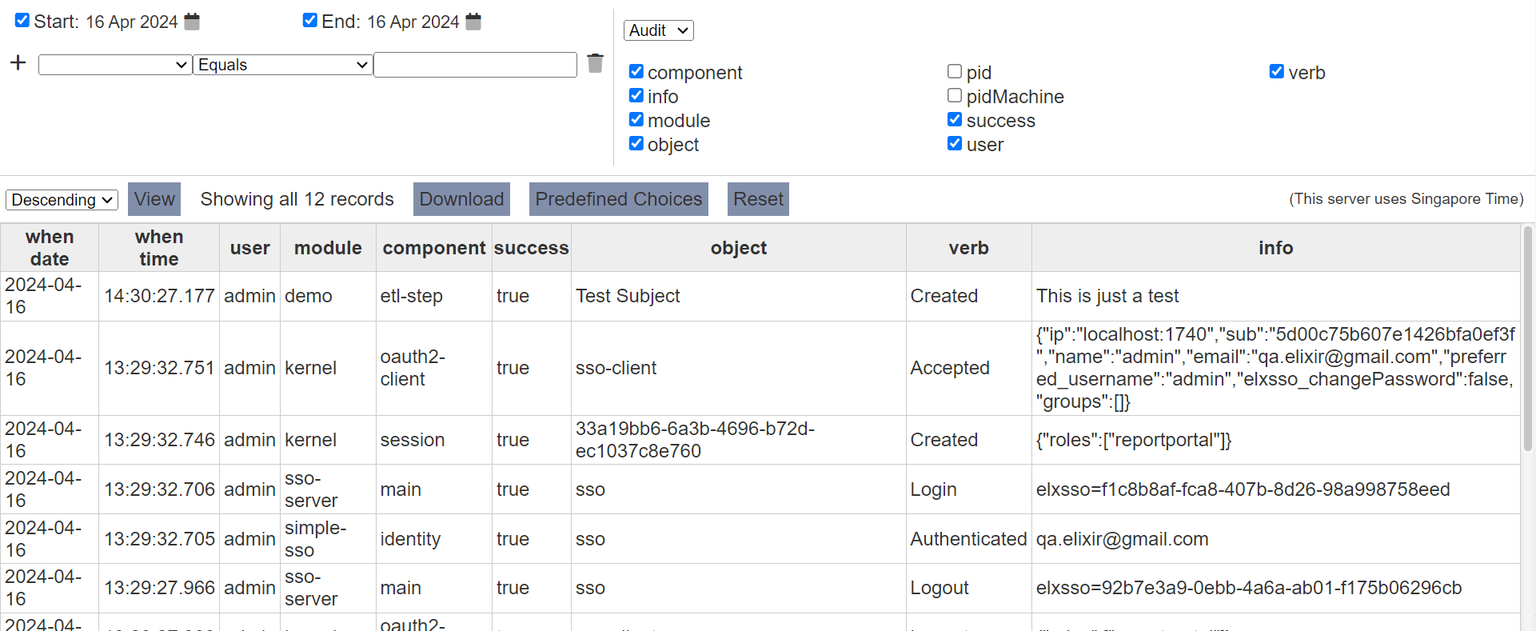
Task: Click the plus icon to add filter
Action: point(18,63)
